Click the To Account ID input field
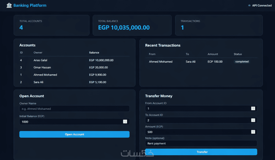This screenshot has width=275, height=160. point(201,120)
